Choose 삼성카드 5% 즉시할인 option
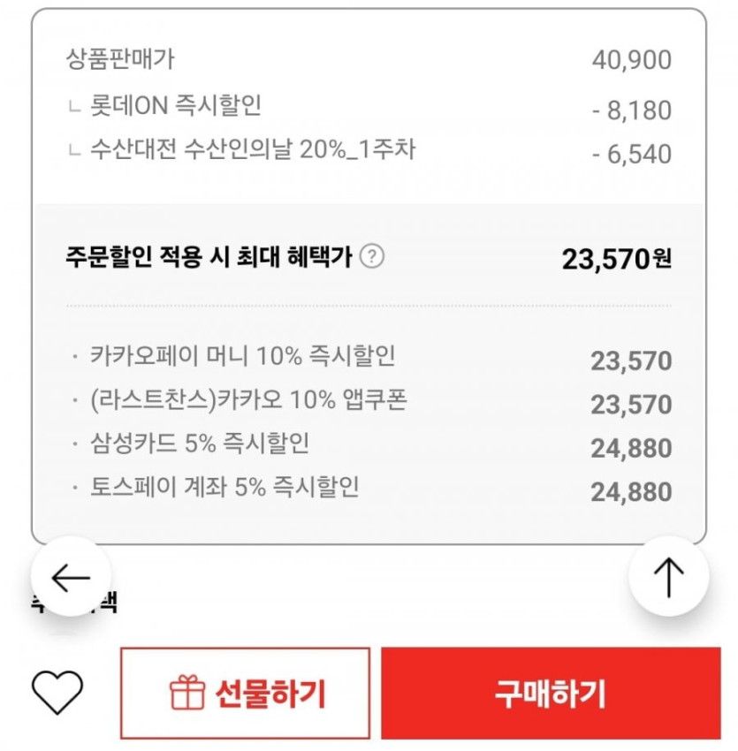 pyautogui.click(x=200, y=444)
